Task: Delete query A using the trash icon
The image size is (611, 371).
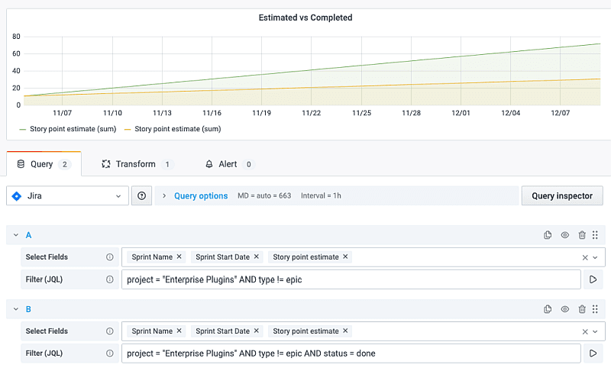Action: point(582,235)
